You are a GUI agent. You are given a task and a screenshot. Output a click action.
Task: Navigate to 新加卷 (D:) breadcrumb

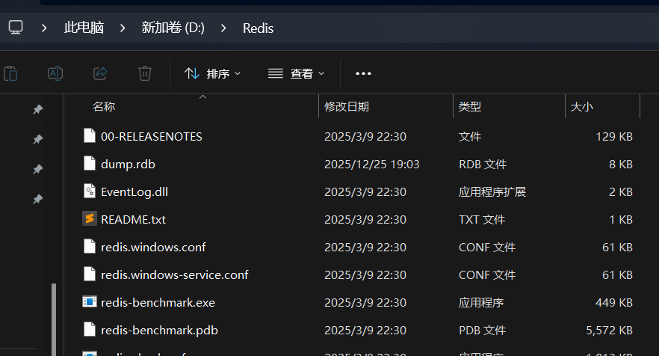click(x=173, y=28)
